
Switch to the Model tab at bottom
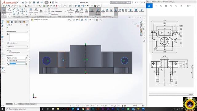pyautogui.click(x=15, y=104)
